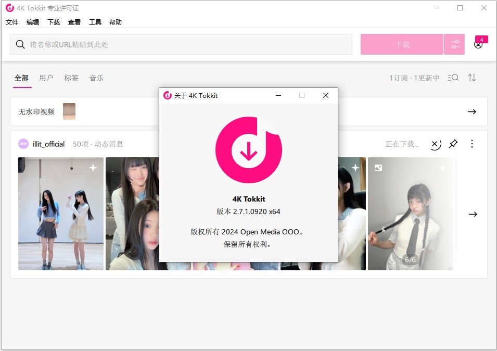Screen dimensions: 497x351
Task: Open the 工具 menu
Action: click(x=95, y=22)
